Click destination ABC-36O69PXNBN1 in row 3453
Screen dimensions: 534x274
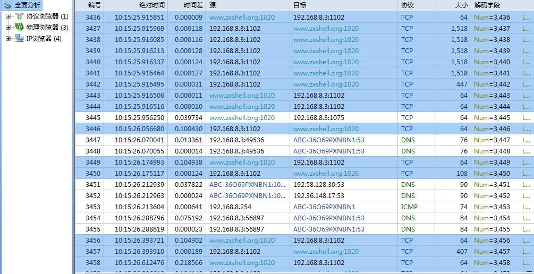[324, 207]
